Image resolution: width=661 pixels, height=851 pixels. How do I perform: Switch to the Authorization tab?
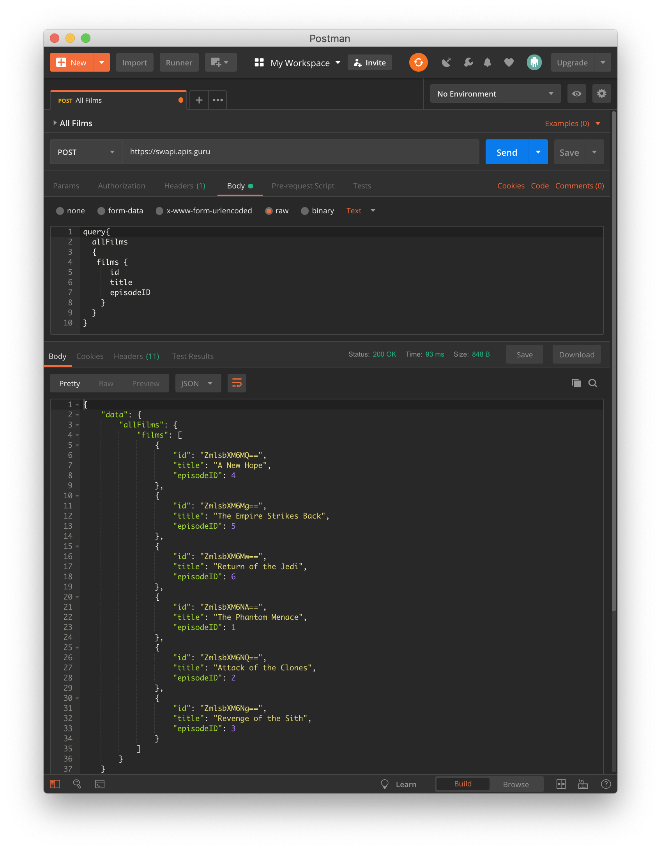point(121,186)
